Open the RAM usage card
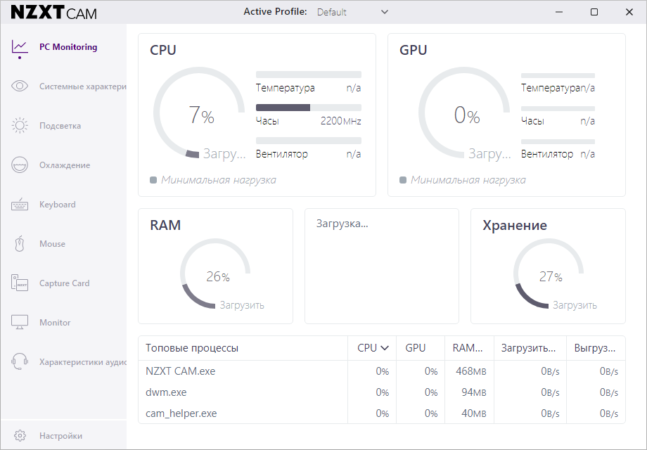 tap(215, 266)
